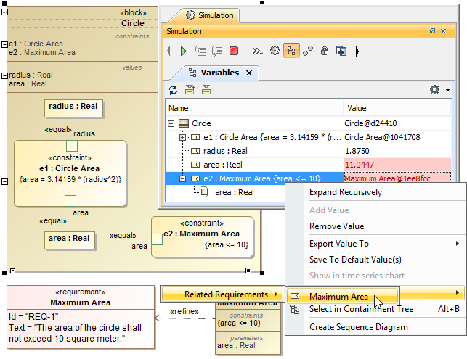Image resolution: width=467 pixels, height=359 pixels.
Task: Collapse the Circle tree node
Action: (172, 123)
